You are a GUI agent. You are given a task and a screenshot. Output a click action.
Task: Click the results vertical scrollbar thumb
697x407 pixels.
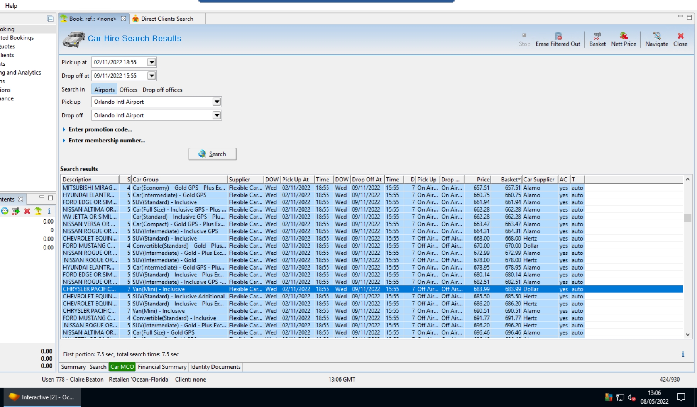coord(687,218)
